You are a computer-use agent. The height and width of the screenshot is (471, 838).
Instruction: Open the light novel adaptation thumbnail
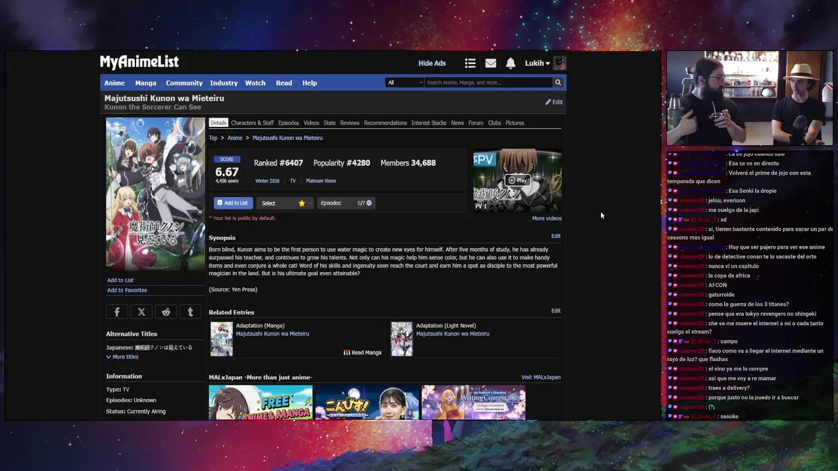(402, 339)
